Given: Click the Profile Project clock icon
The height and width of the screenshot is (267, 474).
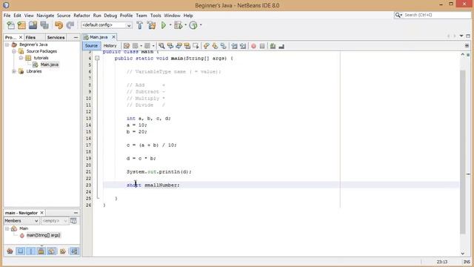Looking at the screenshot, I should point(193,25).
